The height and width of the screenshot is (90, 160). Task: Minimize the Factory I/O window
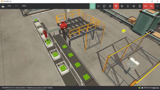pyautogui.click(x=147, y=1)
